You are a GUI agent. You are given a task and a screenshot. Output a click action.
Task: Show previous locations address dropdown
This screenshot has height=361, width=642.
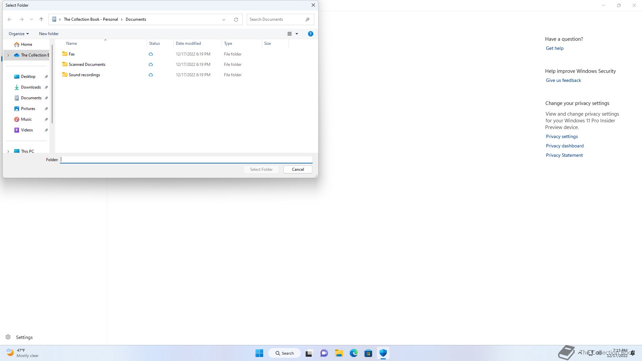coord(223,19)
